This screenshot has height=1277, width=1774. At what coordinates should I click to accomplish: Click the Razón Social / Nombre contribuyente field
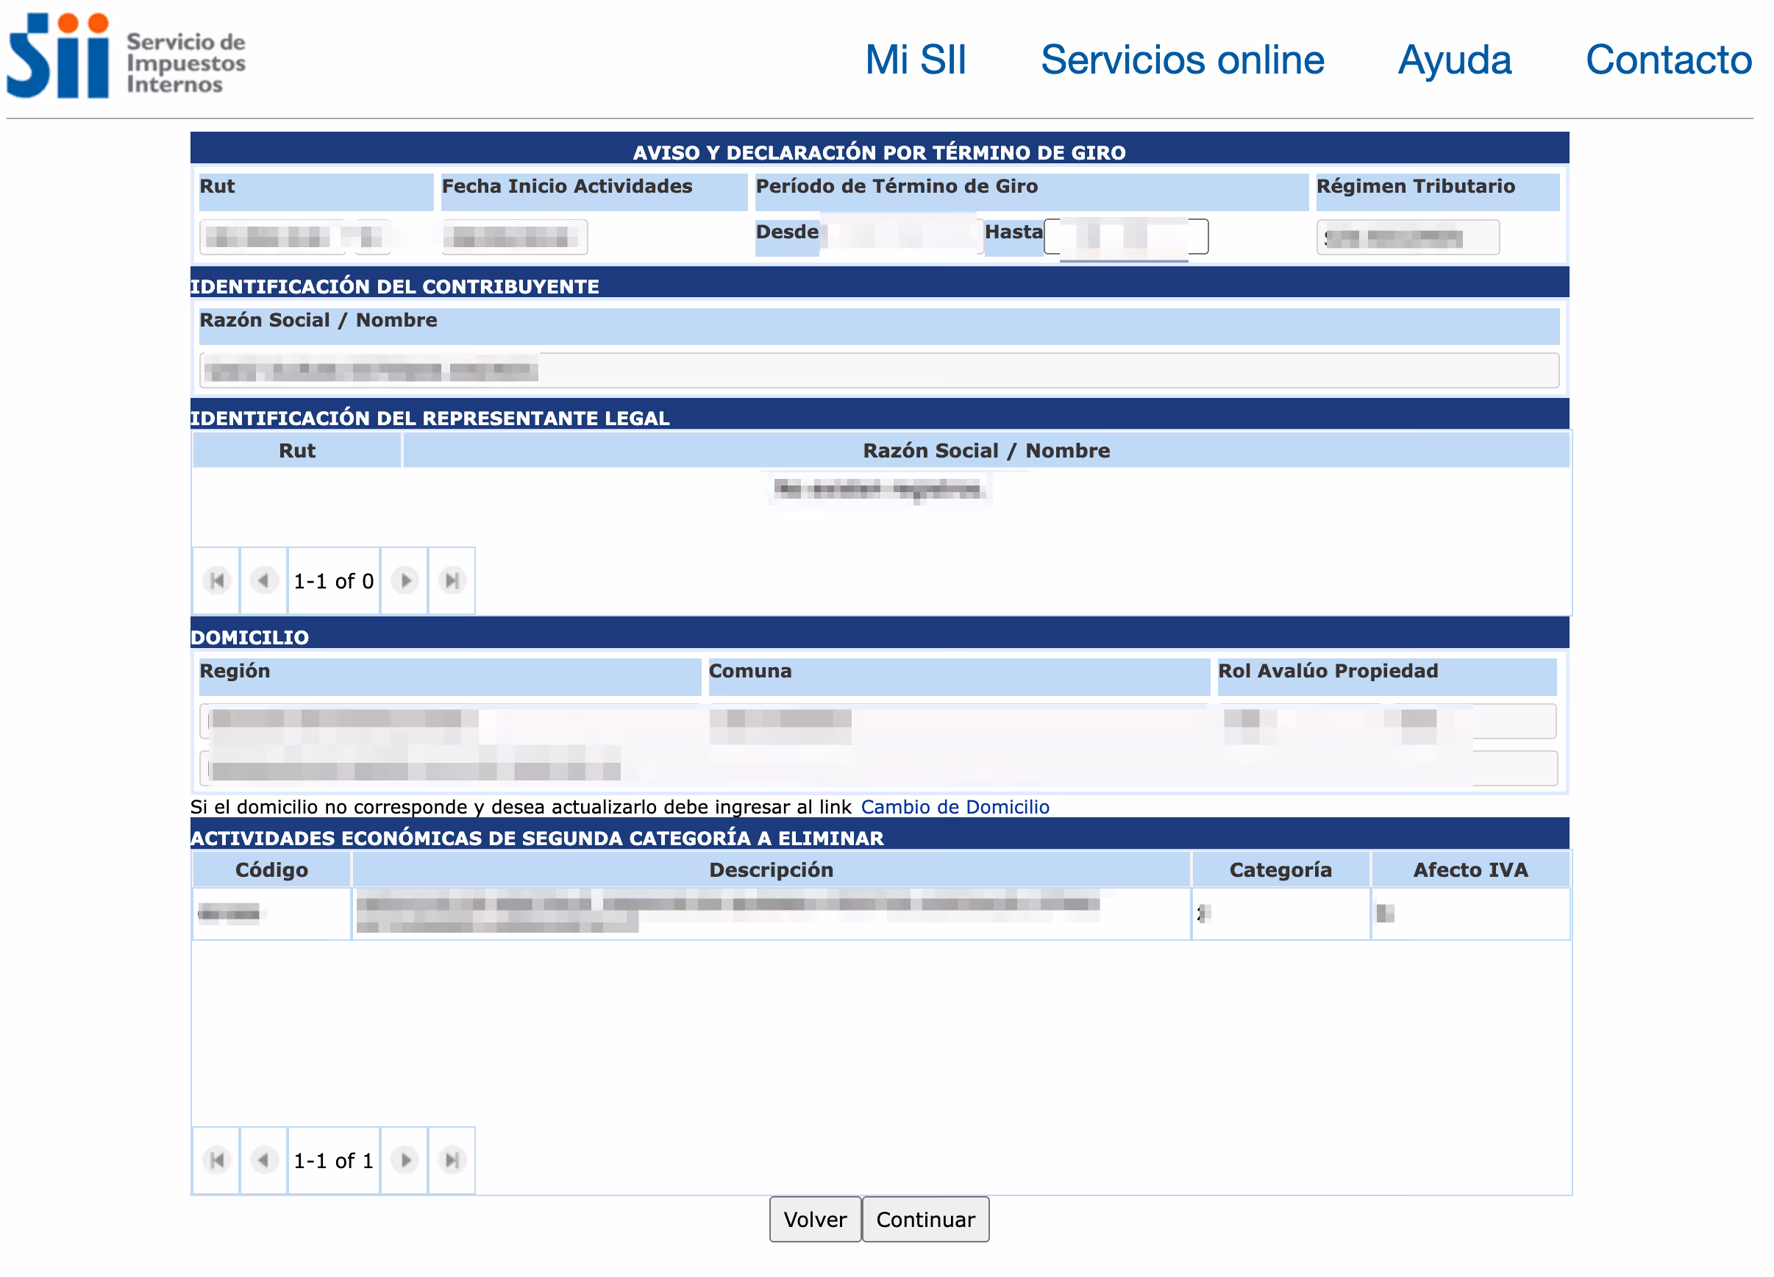pos(878,370)
